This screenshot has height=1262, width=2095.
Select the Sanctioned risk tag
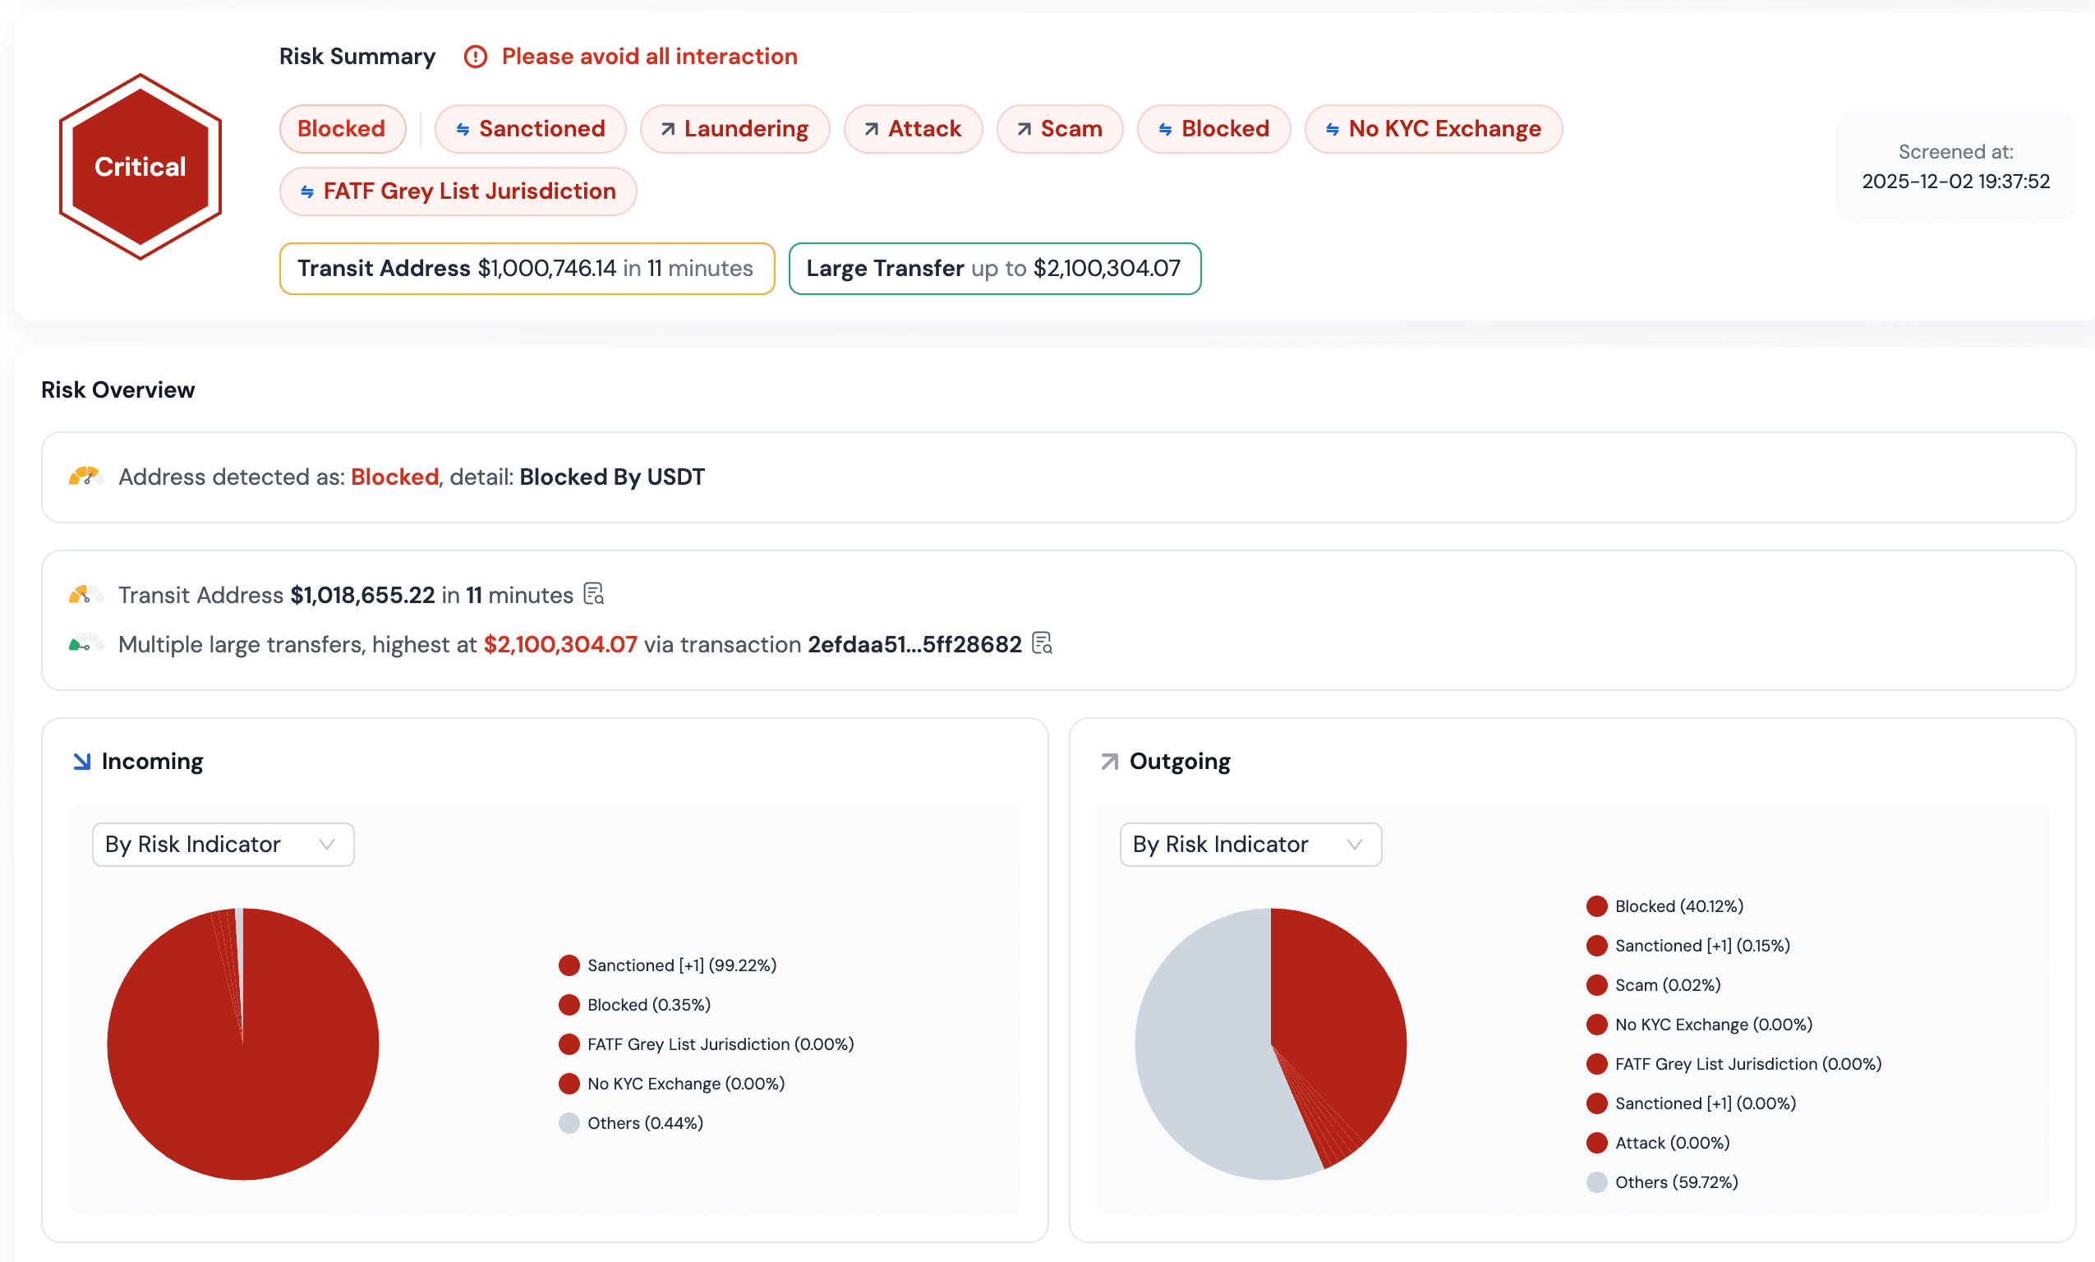pos(531,129)
